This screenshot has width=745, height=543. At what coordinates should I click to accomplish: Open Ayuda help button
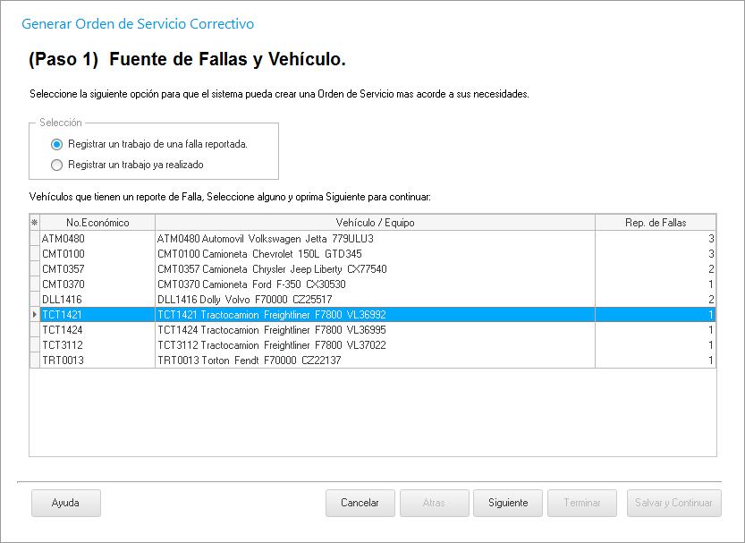tap(65, 503)
